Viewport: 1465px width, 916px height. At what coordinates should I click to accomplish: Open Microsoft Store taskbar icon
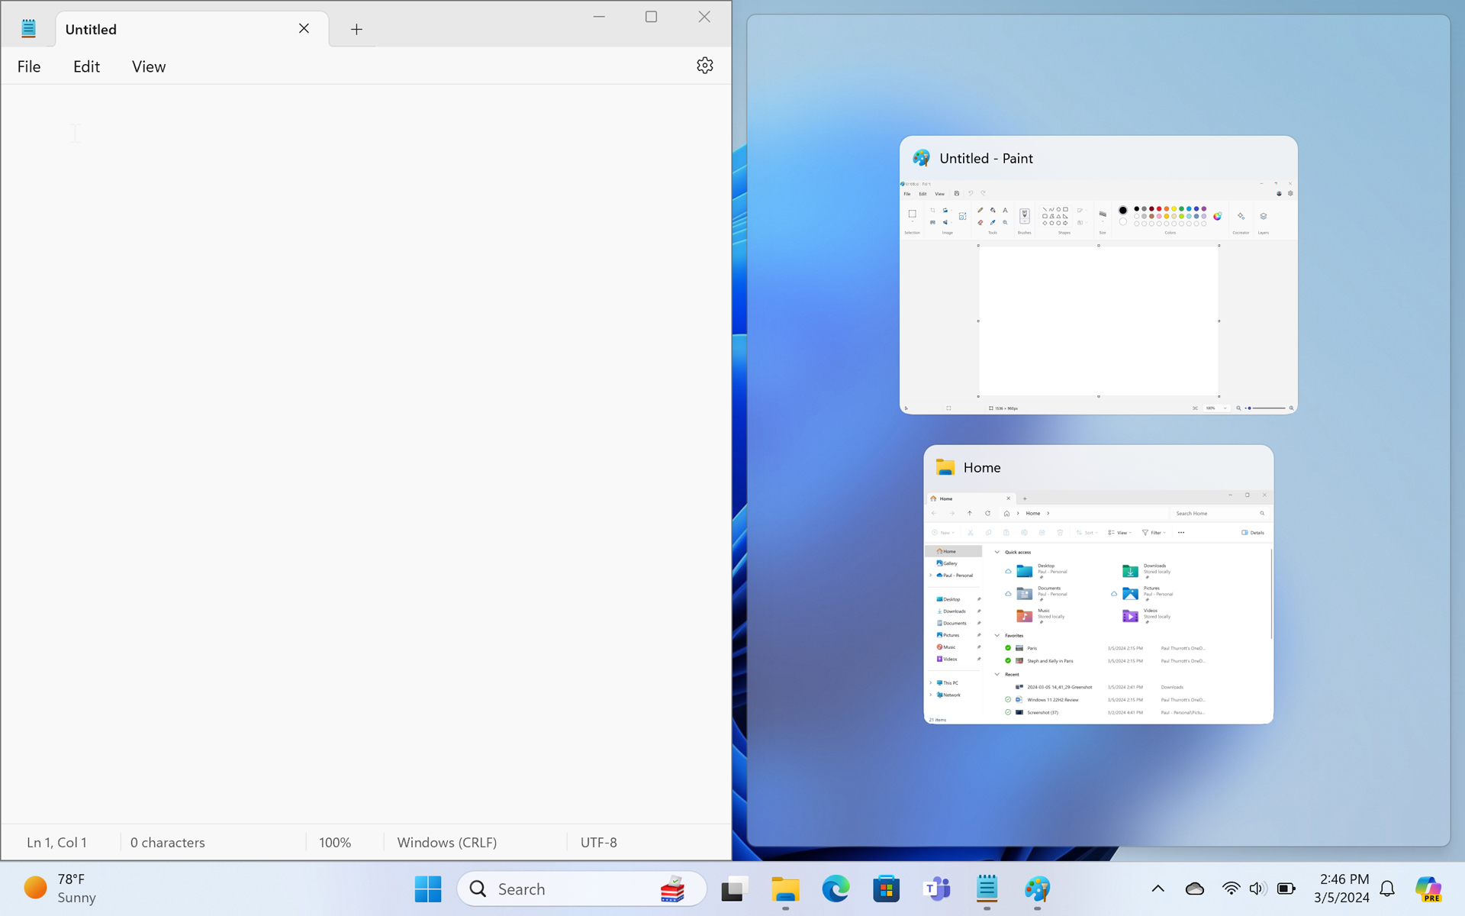[x=886, y=889]
